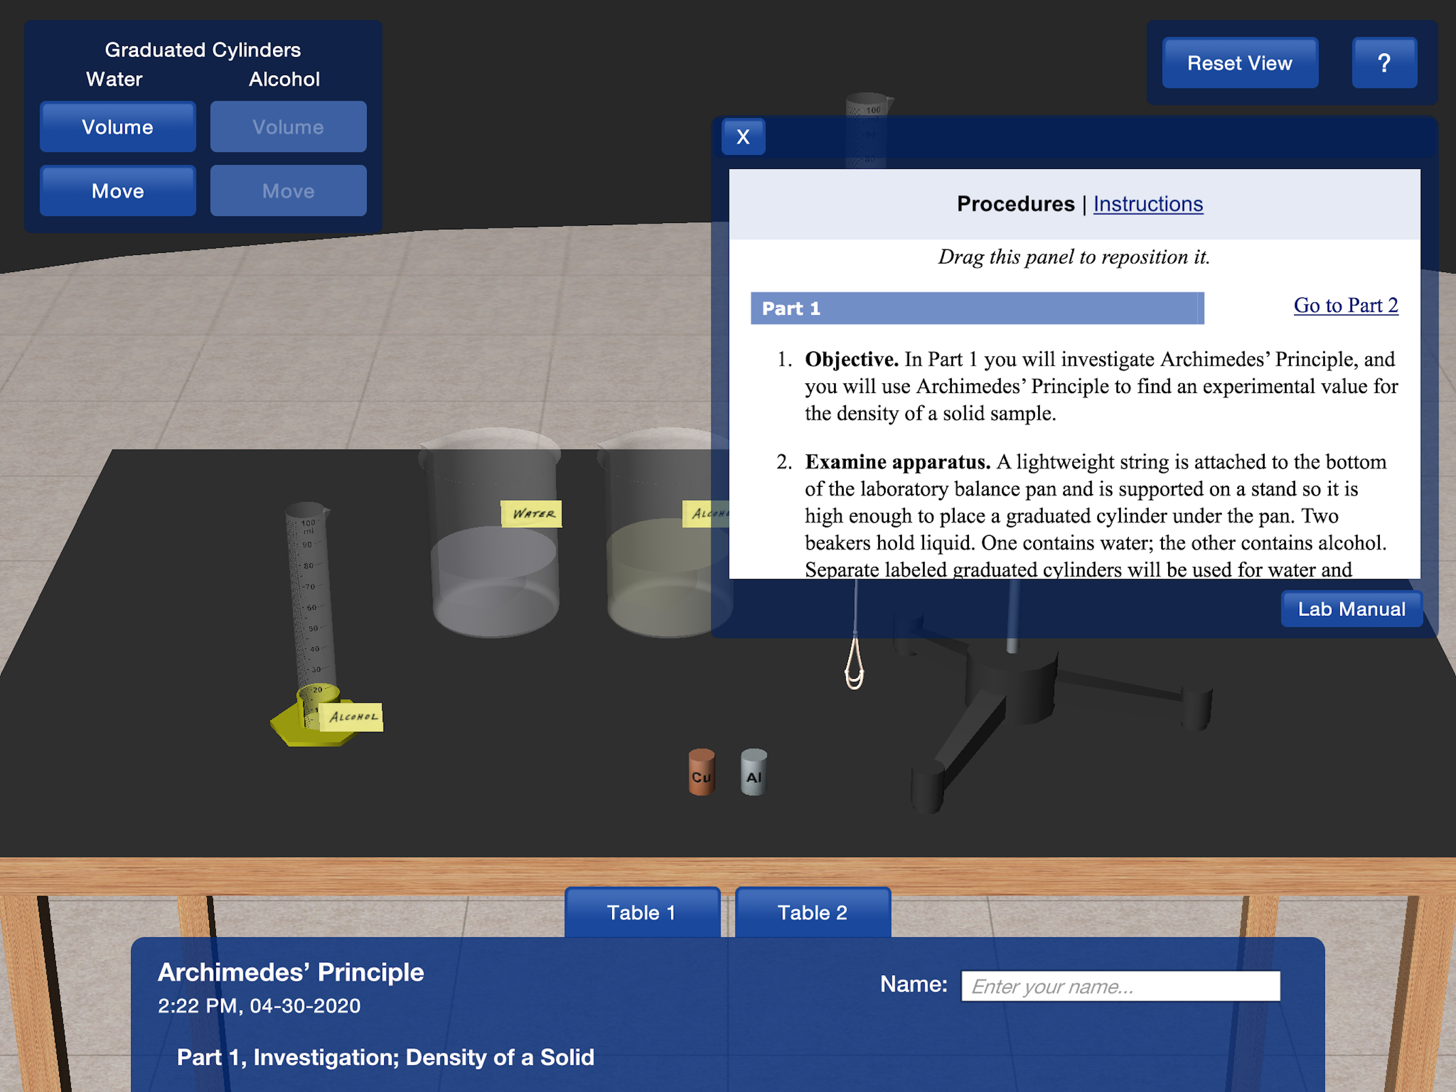Click the Water Volume button
This screenshot has width=1456, height=1092.
(118, 127)
